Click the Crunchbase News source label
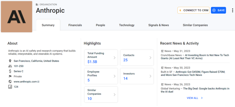235x107 pixels. [x=171, y=55]
